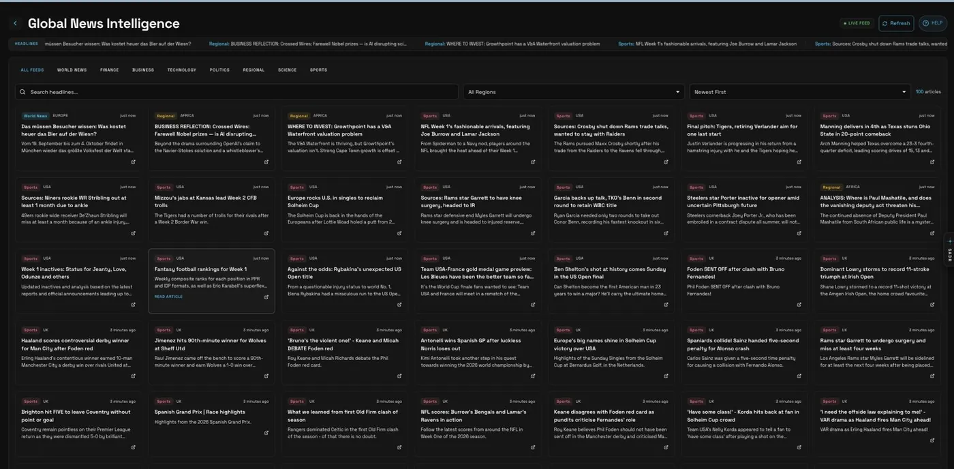
Task: Click the '100 articles' count label
Action: click(928, 92)
